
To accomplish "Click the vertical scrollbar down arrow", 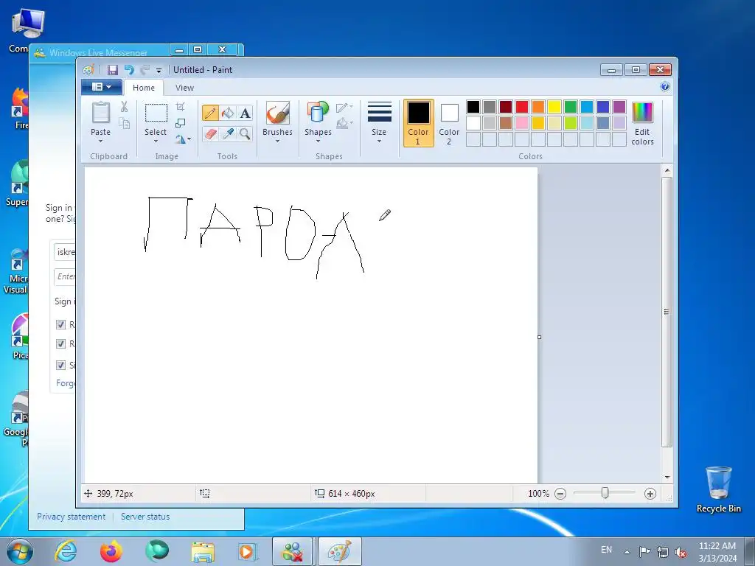I will 667,477.
